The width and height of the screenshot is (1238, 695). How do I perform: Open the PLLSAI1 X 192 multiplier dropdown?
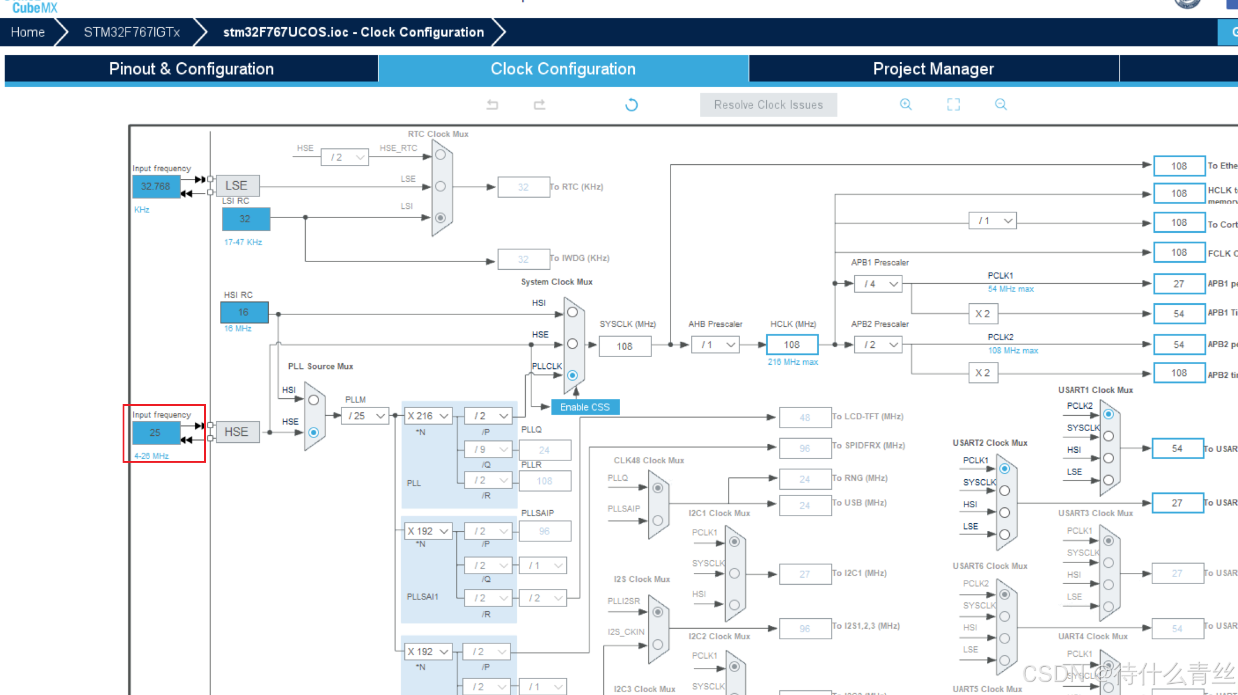point(428,531)
